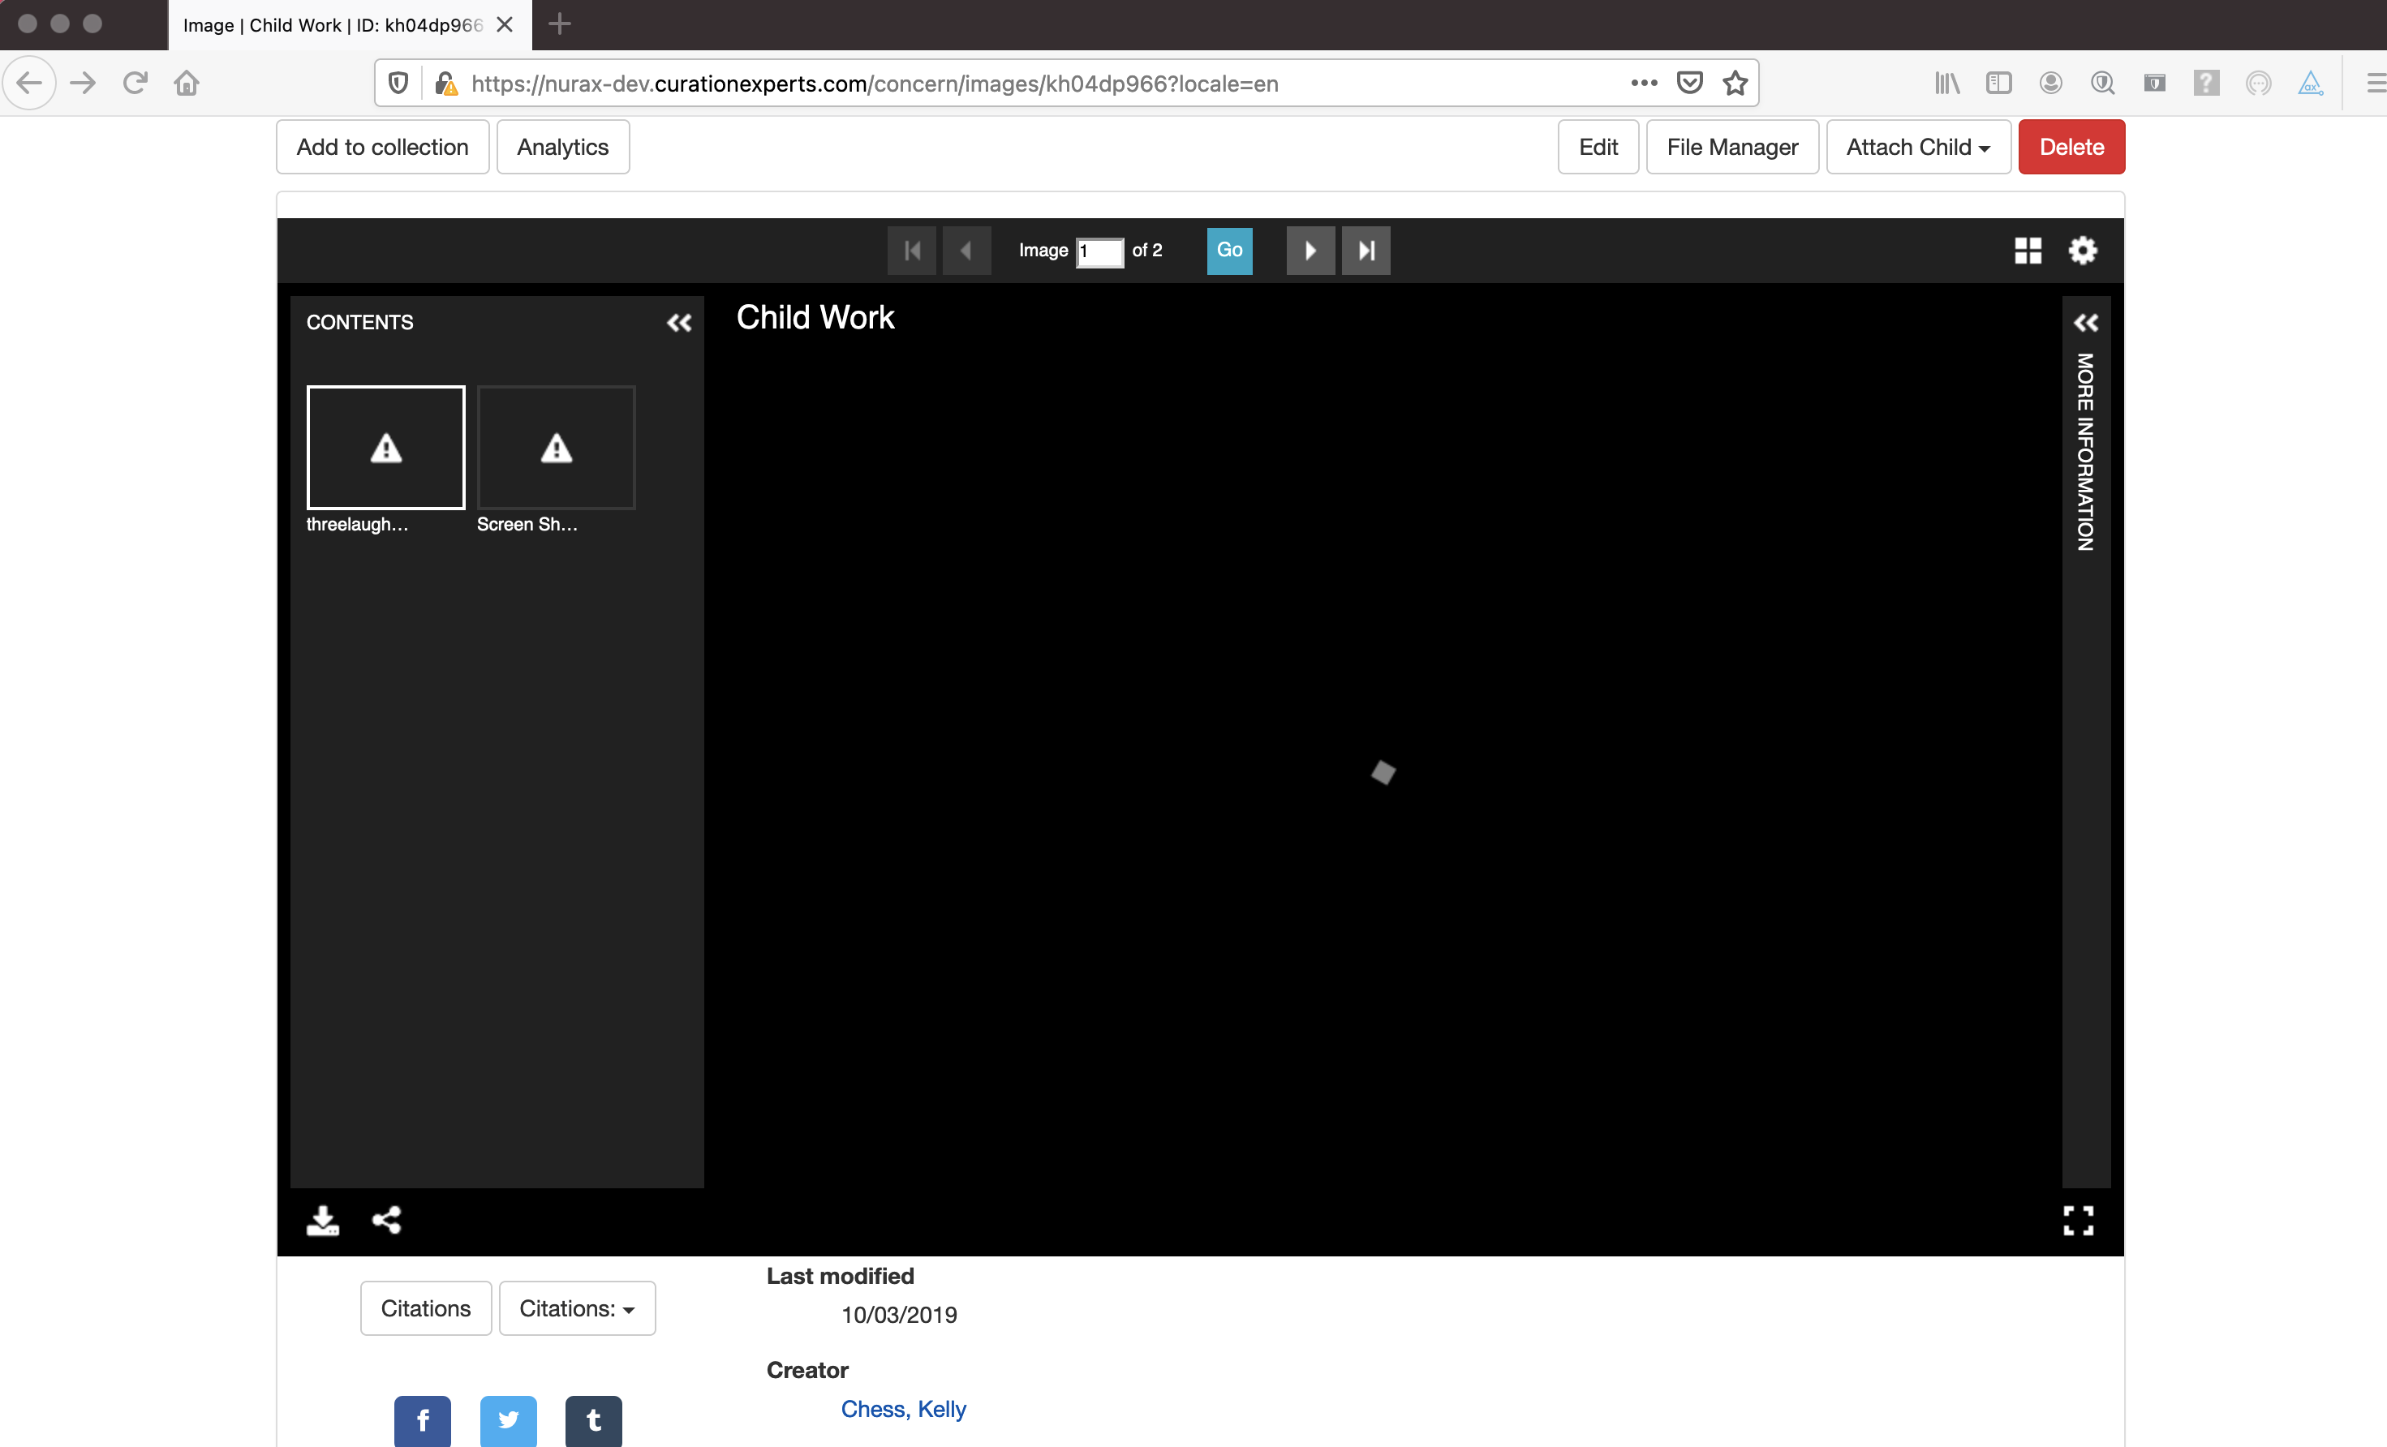Toggle viewer fullscreen mode
This screenshot has height=1447, width=2387.
click(2078, 1221)
